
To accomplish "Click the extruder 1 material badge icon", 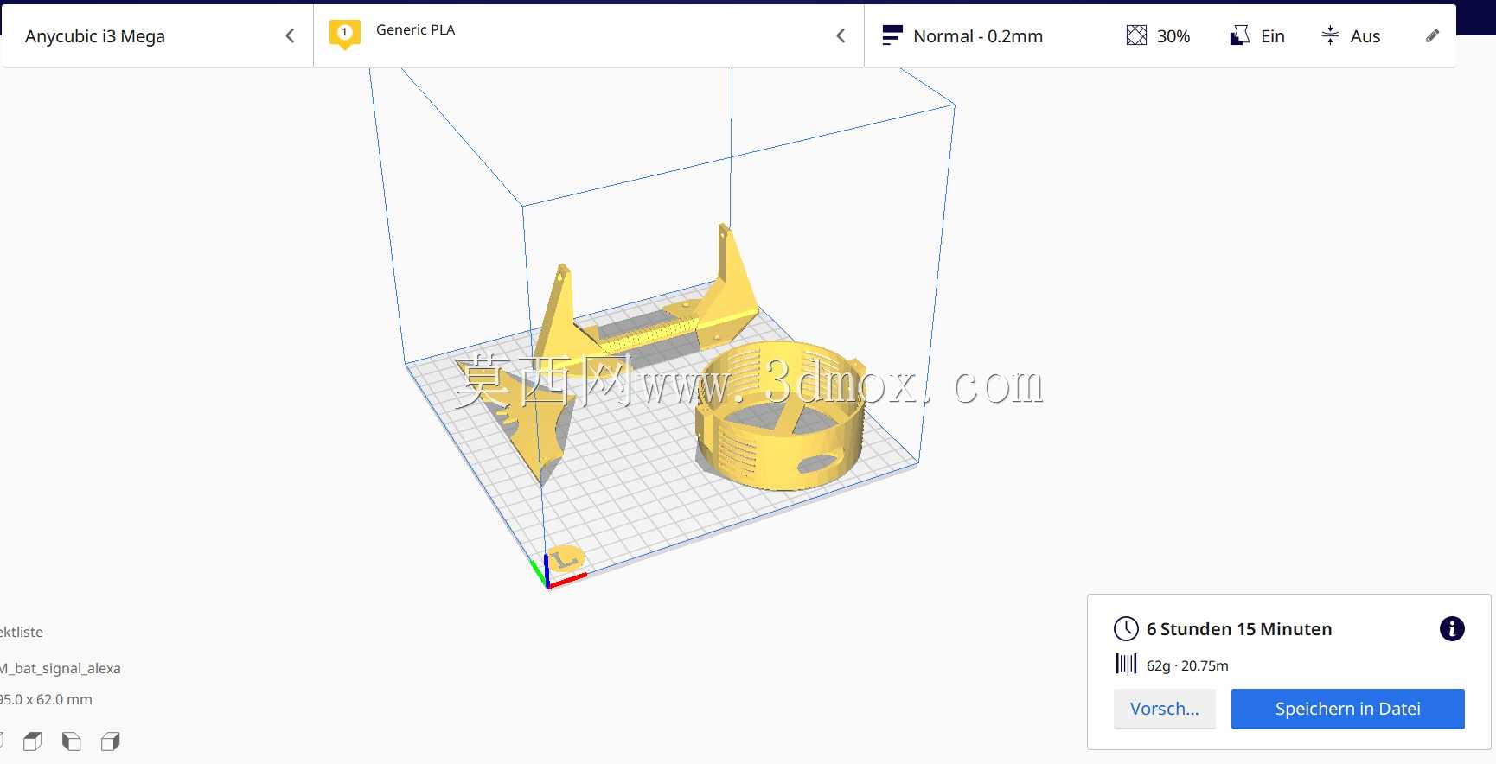I will click(x=344, y=35).
